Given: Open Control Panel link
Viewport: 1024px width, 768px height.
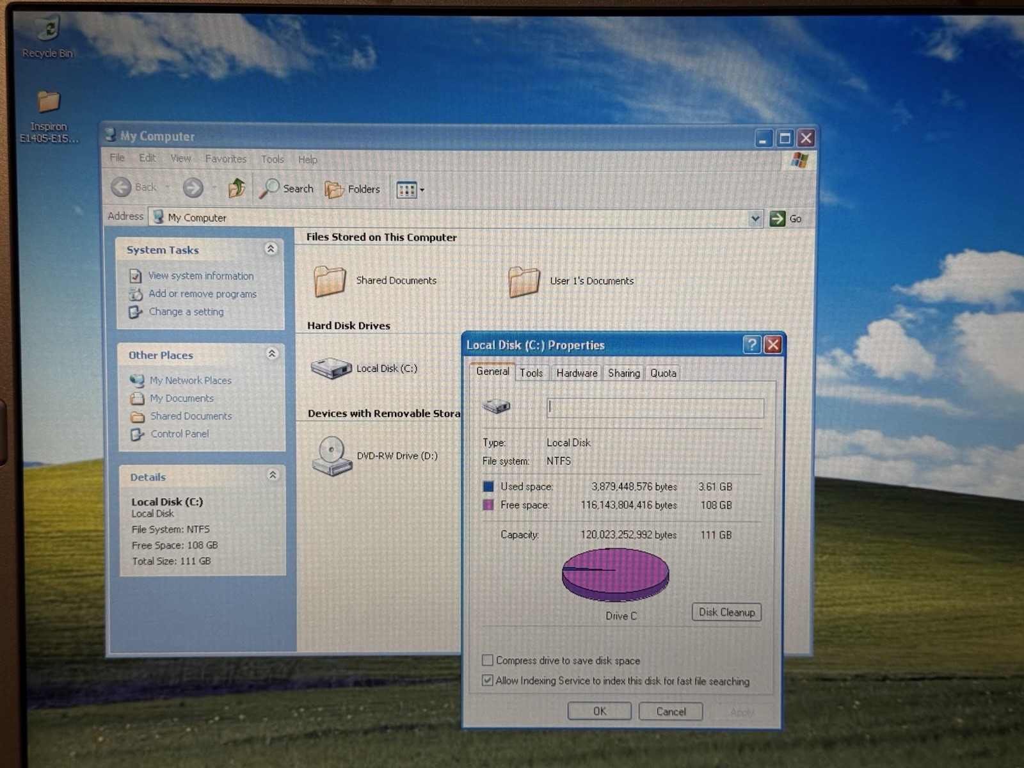Looking at the screenshot, I should (x=180, y=434).
